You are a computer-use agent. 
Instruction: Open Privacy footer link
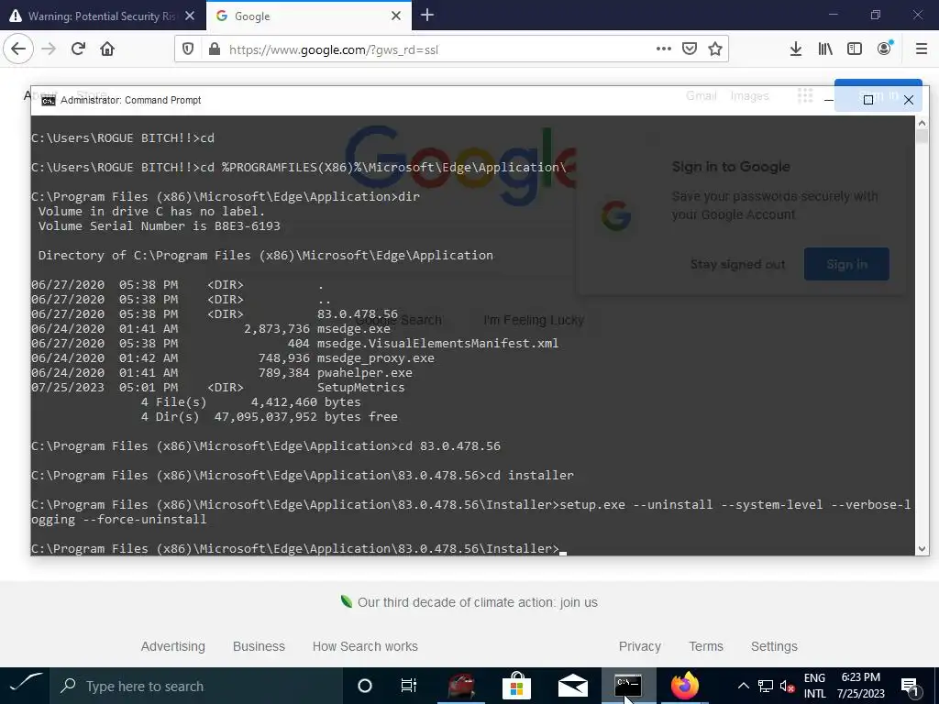(x=639, y=646)
